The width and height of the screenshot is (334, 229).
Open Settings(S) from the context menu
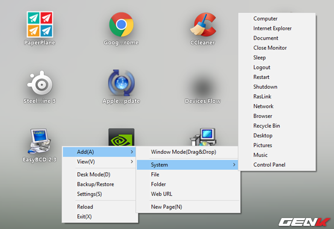pos(89,194)
